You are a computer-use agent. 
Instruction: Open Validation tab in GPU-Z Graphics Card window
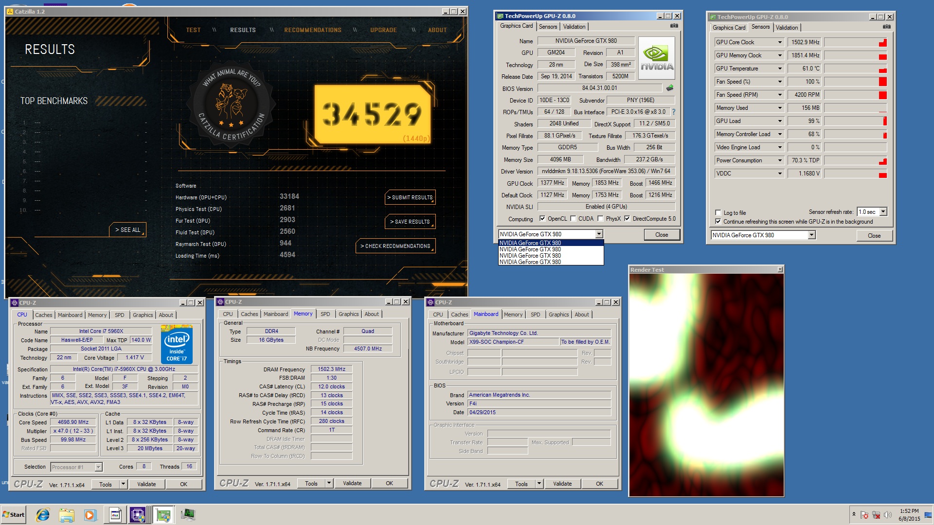pos(575,27)
